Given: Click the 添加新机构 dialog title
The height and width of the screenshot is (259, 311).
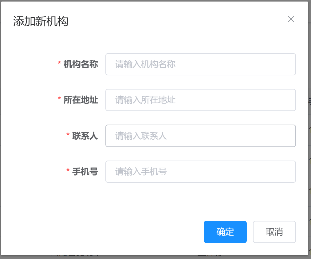Looking at the screenshot, I should point(41,22).
